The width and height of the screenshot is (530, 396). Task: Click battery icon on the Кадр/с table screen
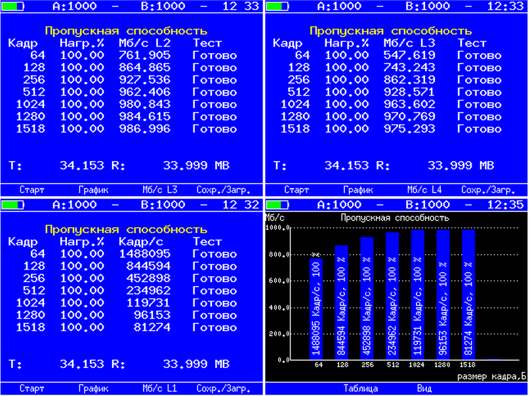coord(13,205)
